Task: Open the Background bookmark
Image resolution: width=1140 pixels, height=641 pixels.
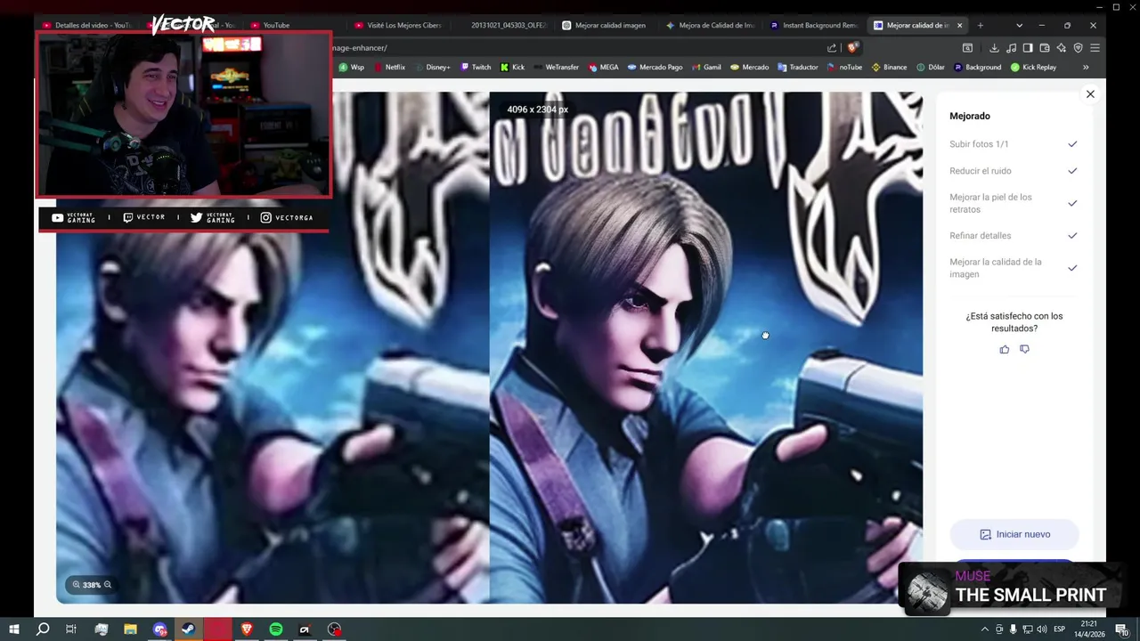Action: (977, 67)
